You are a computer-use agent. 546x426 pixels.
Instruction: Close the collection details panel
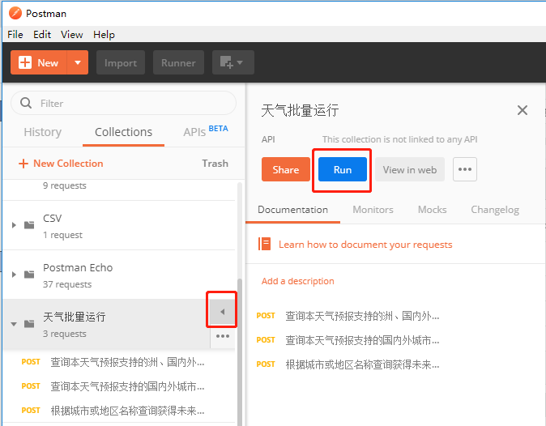pos(523,110)
